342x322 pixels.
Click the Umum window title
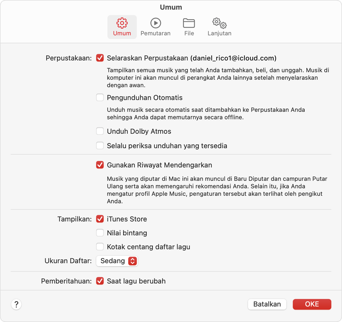[171, 7]
